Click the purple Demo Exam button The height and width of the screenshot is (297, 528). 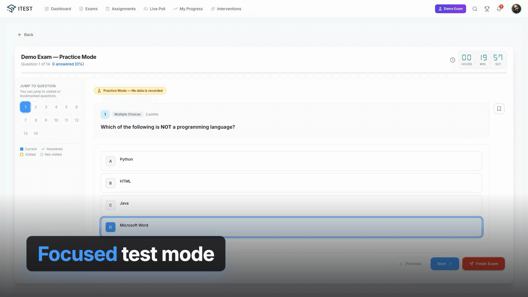coord(450,9)
